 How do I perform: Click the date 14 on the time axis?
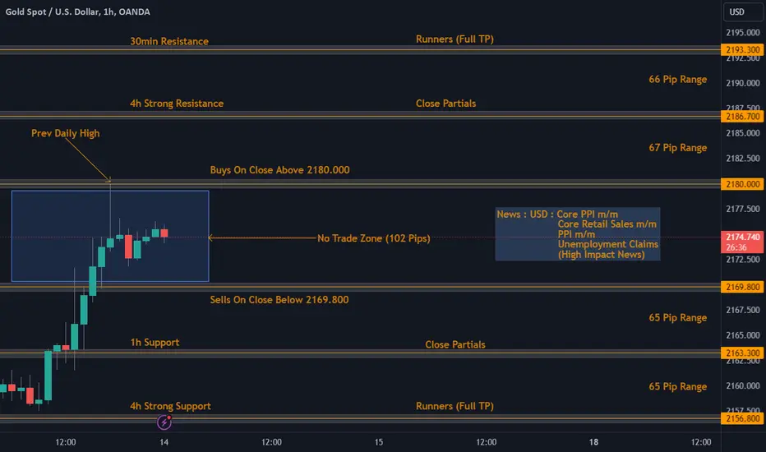164,442
